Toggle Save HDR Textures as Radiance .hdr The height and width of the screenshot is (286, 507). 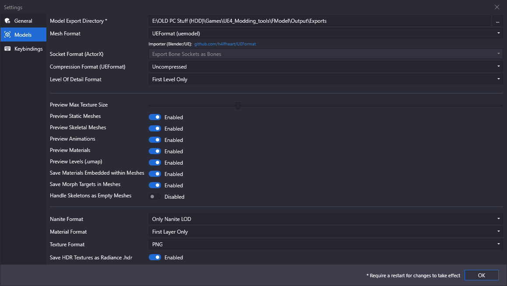[155, 257]
